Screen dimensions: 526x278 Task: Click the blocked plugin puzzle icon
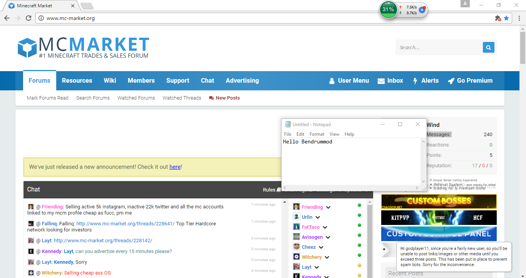click(x=498, y=18)
